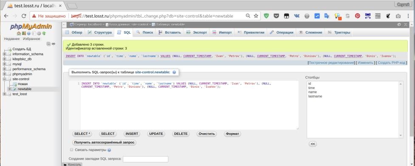The image size is (415, 166).
Task: Select lastname in the Столбцы list
Action: pyautogui.click(x=315, y=97)
